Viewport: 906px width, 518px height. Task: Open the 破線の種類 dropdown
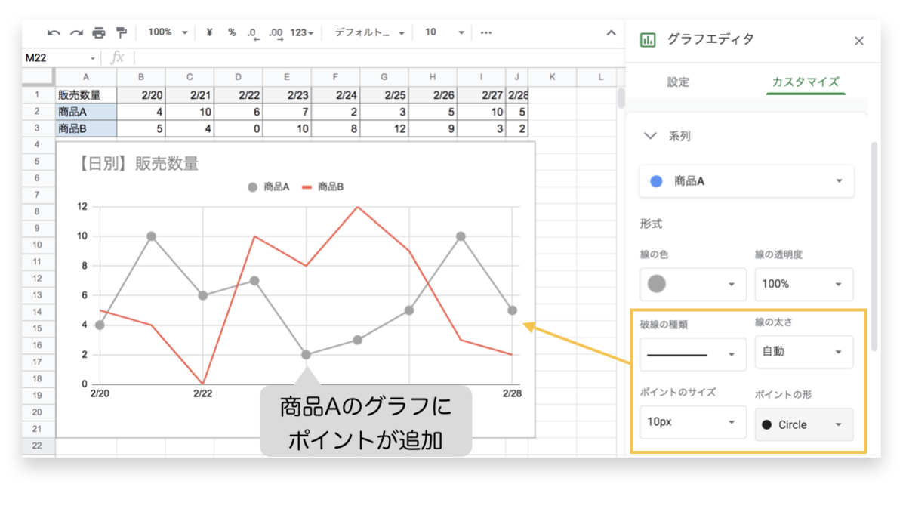click(693, 353)
